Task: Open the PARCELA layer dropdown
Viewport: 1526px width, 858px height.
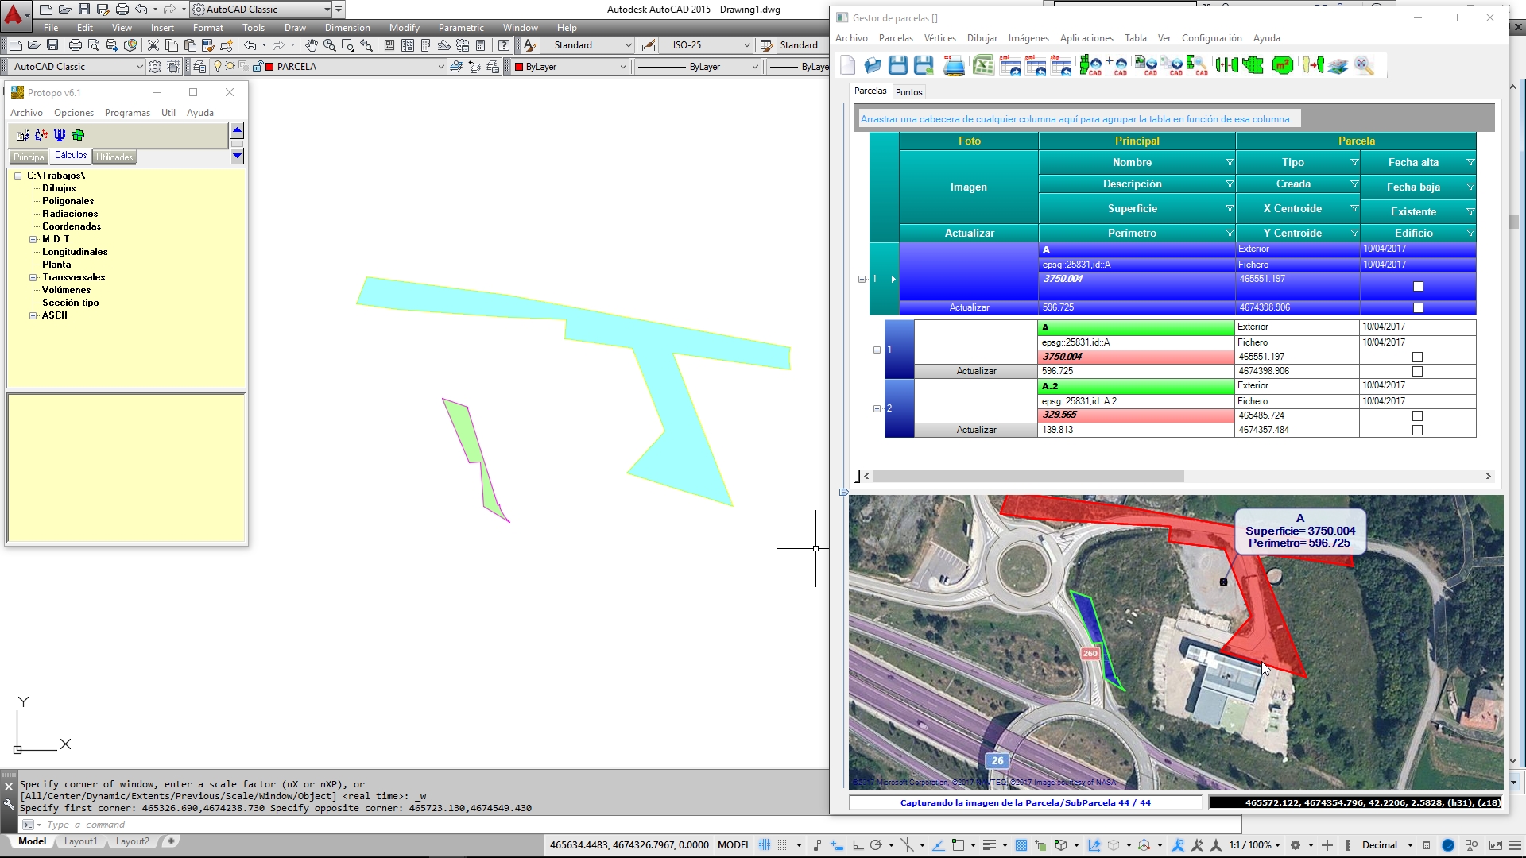Action: (x=441, y=67)
